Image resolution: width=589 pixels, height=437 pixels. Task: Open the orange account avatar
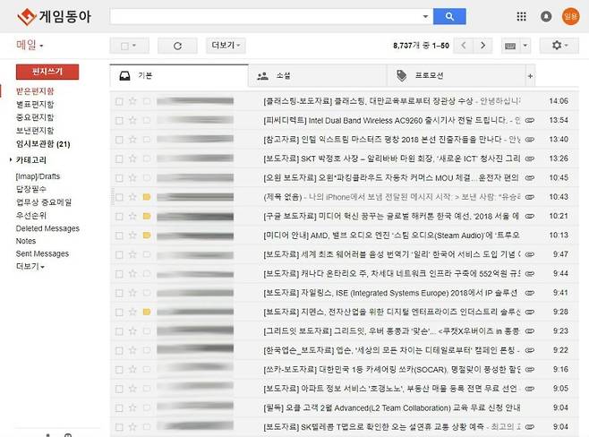tap(570, 16)
